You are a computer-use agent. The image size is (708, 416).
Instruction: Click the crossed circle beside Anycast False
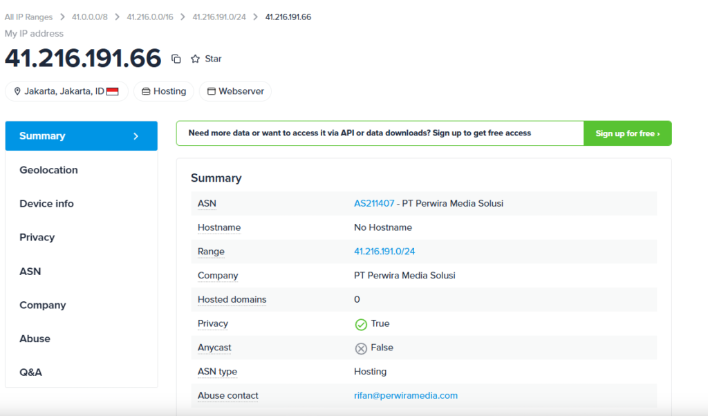pyautogui.click(x=362, y=347)
